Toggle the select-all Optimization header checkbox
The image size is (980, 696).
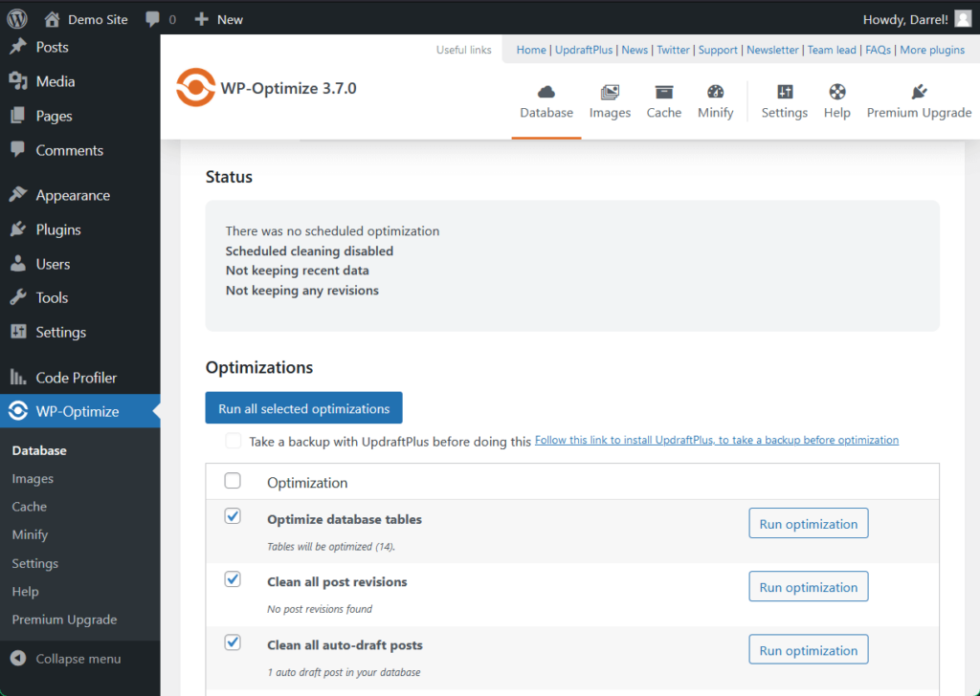[x=233, y=481]
